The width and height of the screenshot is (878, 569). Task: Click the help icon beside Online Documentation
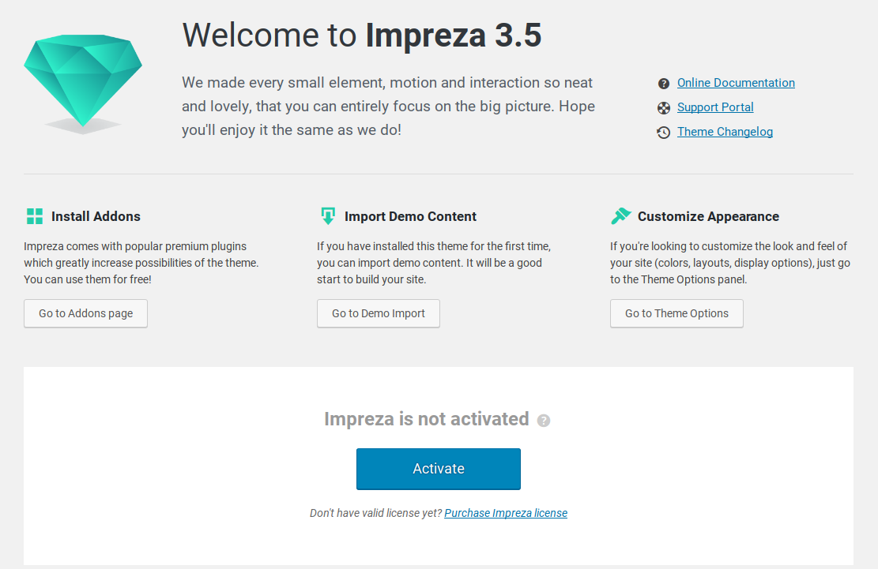pyautogui.click(x=663, y=83)
